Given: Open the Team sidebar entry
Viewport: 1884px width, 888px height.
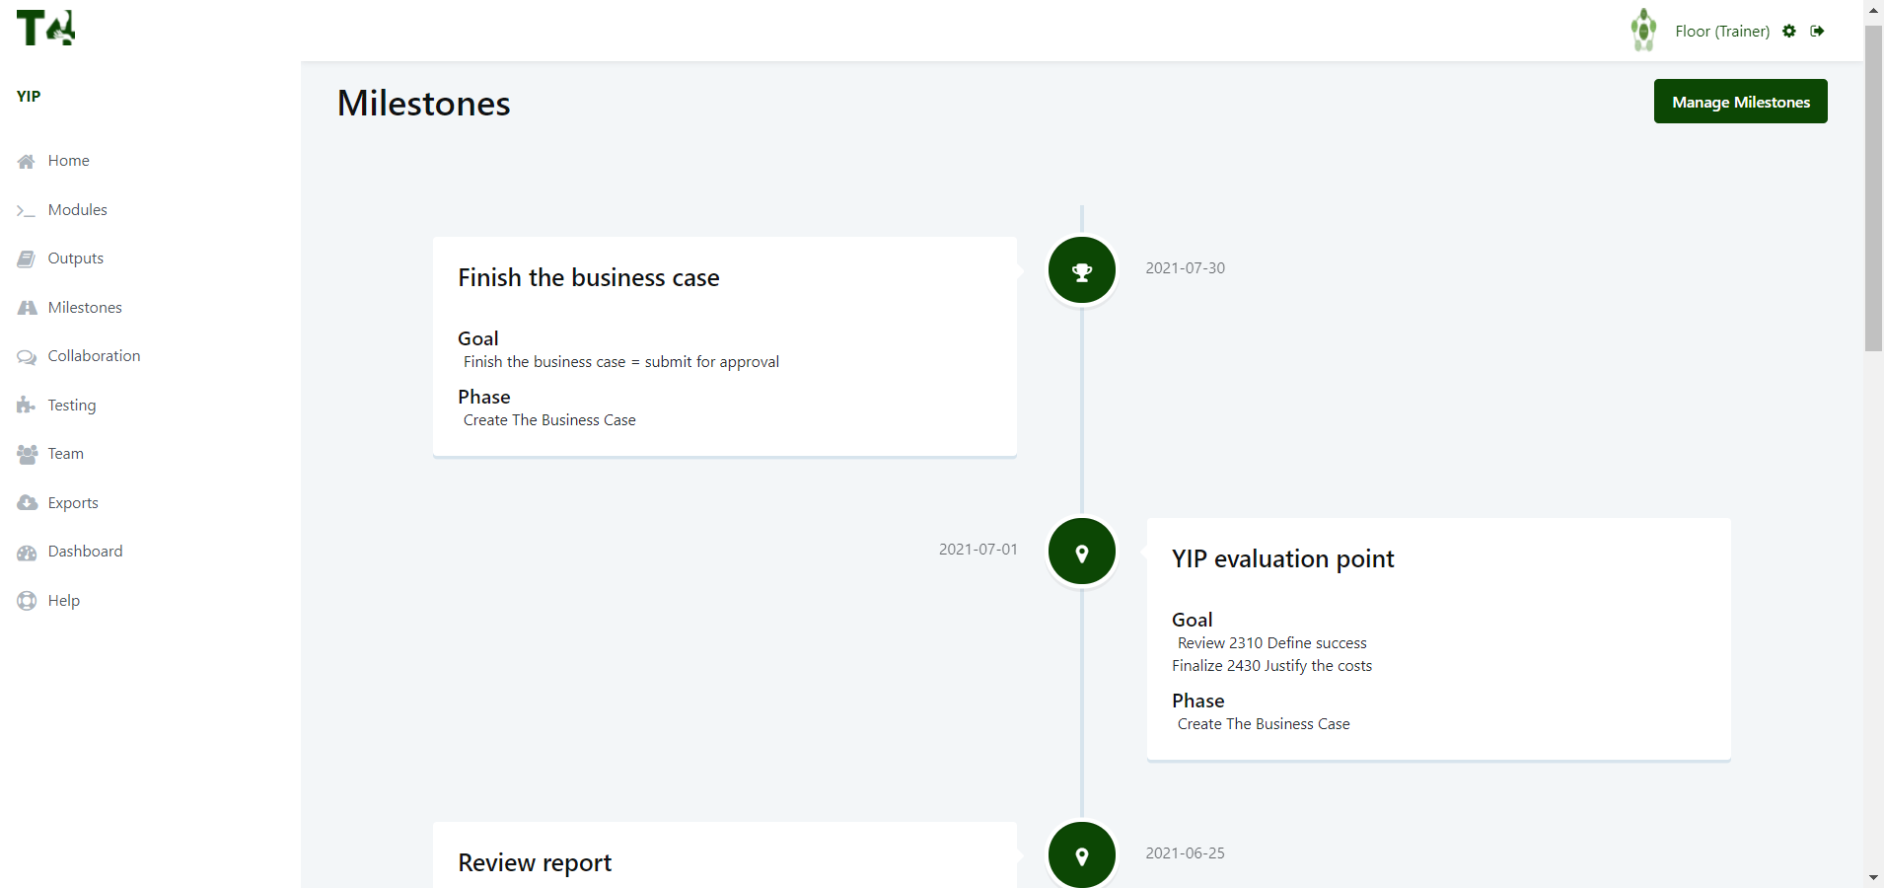Looking at the screenshot, I should tap(65, 453).
